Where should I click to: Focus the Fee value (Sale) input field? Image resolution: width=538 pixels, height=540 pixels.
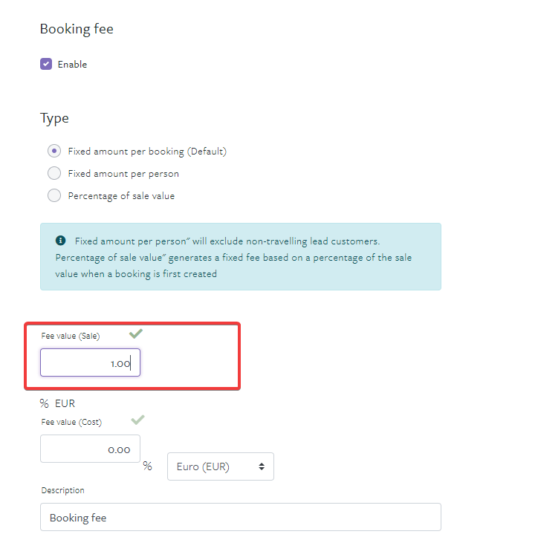90,362
